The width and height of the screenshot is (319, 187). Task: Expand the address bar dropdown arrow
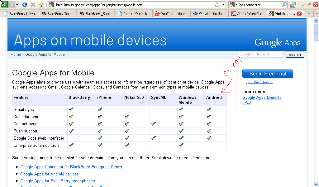pos(223,5)
